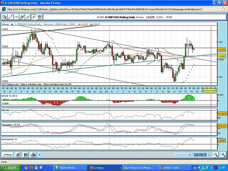Switch to Windows Live Messenger taskbar button
The height and width of the screenshot is (171, 228).
coord(139,168)
